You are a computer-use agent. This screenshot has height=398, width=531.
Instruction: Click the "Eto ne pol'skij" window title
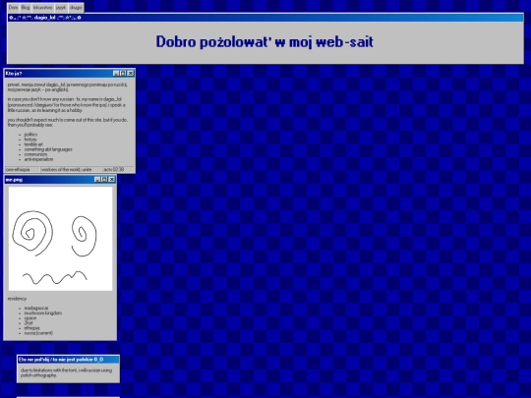pos(61,360)
